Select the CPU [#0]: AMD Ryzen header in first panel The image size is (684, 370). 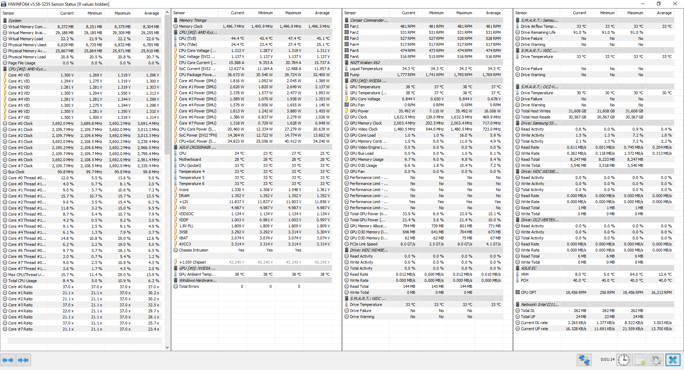coord(82,69)
